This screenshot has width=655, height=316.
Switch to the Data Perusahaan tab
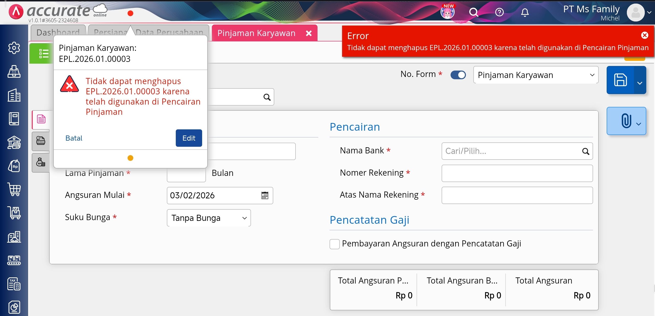pos(169,32)
